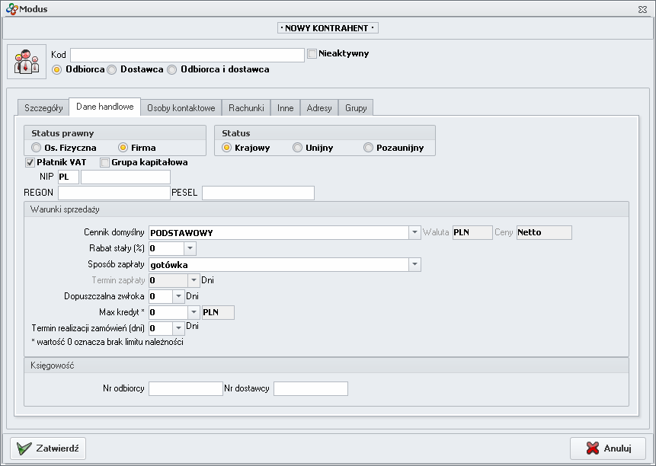Set status to Unijny
Image resolution: width=656 pixels, height=466 pixels.
(298, 148)
